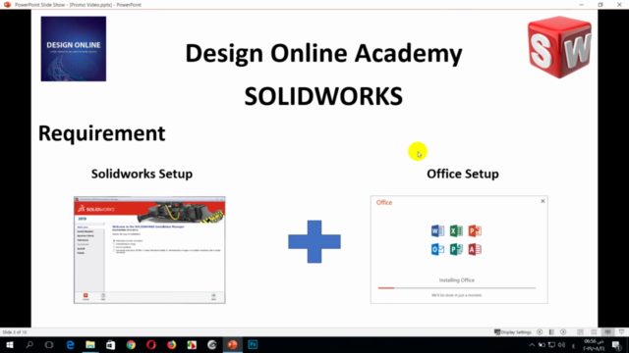The height and width of the screenshot is (353, 629).
Task: Click the red SW cube logo on slide
Action: pyautogui.click(x=559, y=47)
